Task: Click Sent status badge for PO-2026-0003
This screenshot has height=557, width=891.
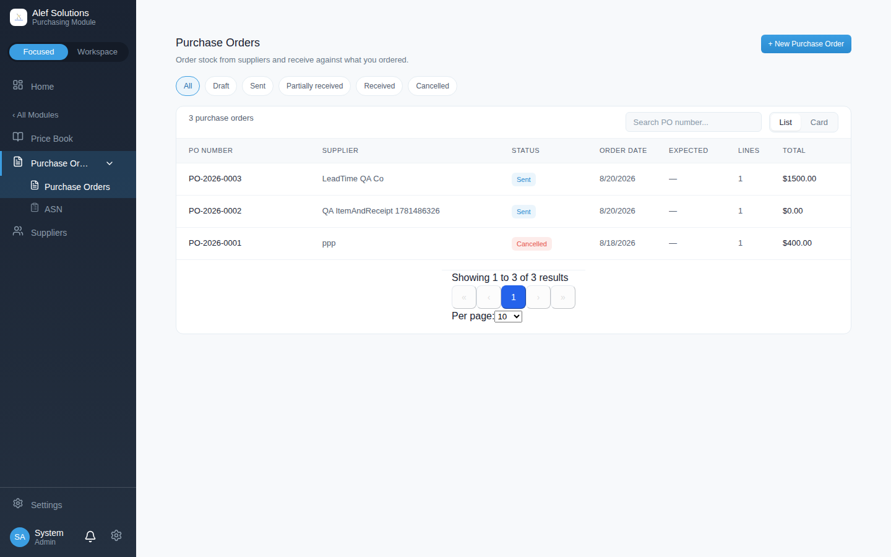Action: coord(523,179)
